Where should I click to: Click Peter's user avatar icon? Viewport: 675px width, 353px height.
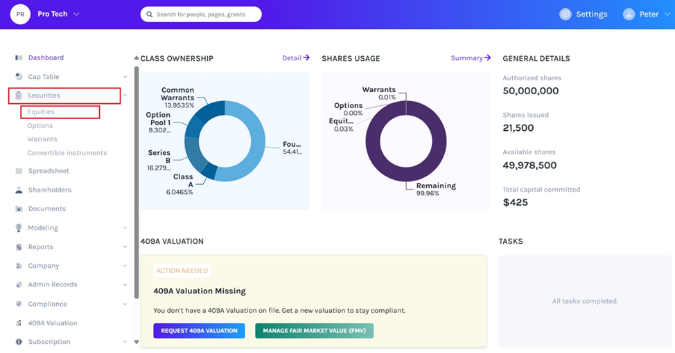629,14
